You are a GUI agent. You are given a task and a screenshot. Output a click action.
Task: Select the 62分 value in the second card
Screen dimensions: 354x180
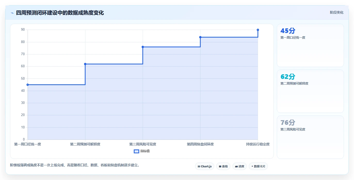point(288,77)
